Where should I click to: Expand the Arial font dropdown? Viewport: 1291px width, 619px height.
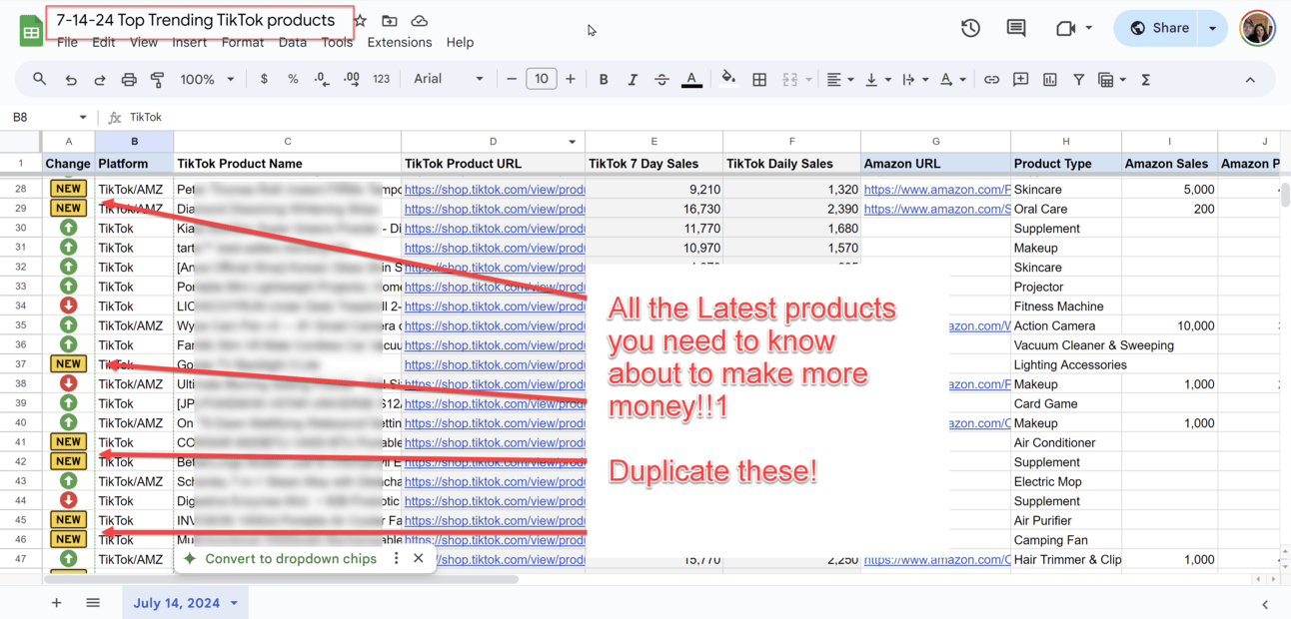pyautogui.click(x=449, y=80)
